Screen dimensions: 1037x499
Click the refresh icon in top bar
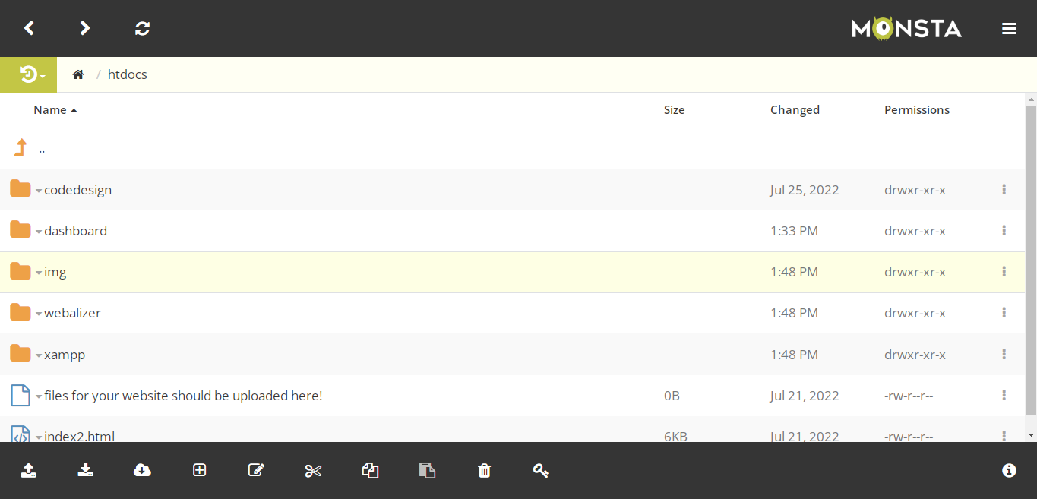(x=142, y=29)
